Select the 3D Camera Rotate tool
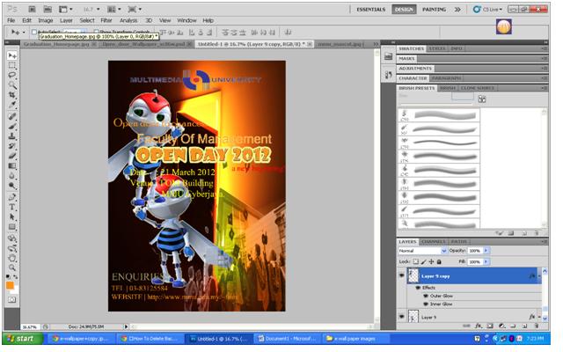The width and height of the screenshot is (563, 352). point(12,248)
